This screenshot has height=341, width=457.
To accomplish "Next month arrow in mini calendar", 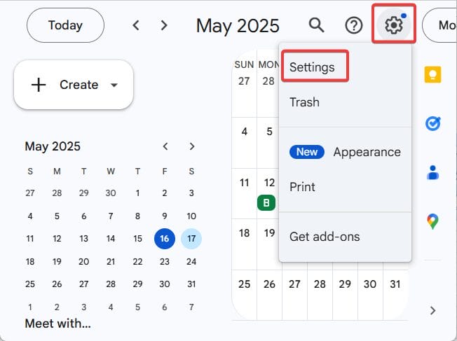I will [x=192, y=146].
